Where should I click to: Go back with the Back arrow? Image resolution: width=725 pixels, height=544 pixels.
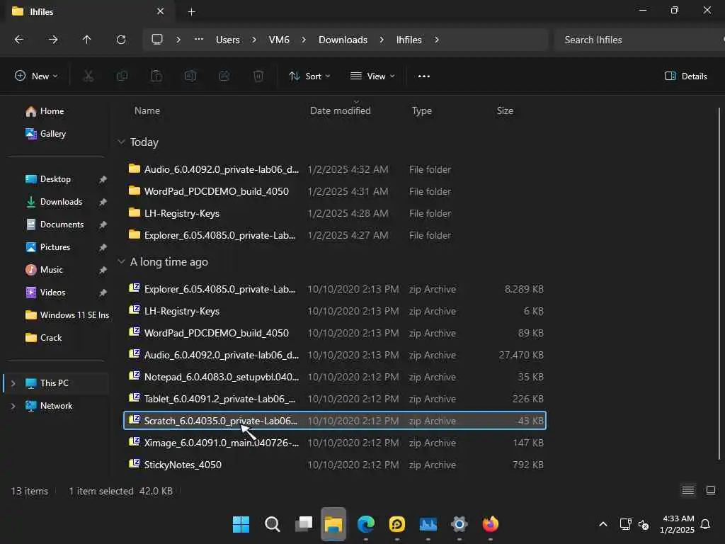coord(19,40)
